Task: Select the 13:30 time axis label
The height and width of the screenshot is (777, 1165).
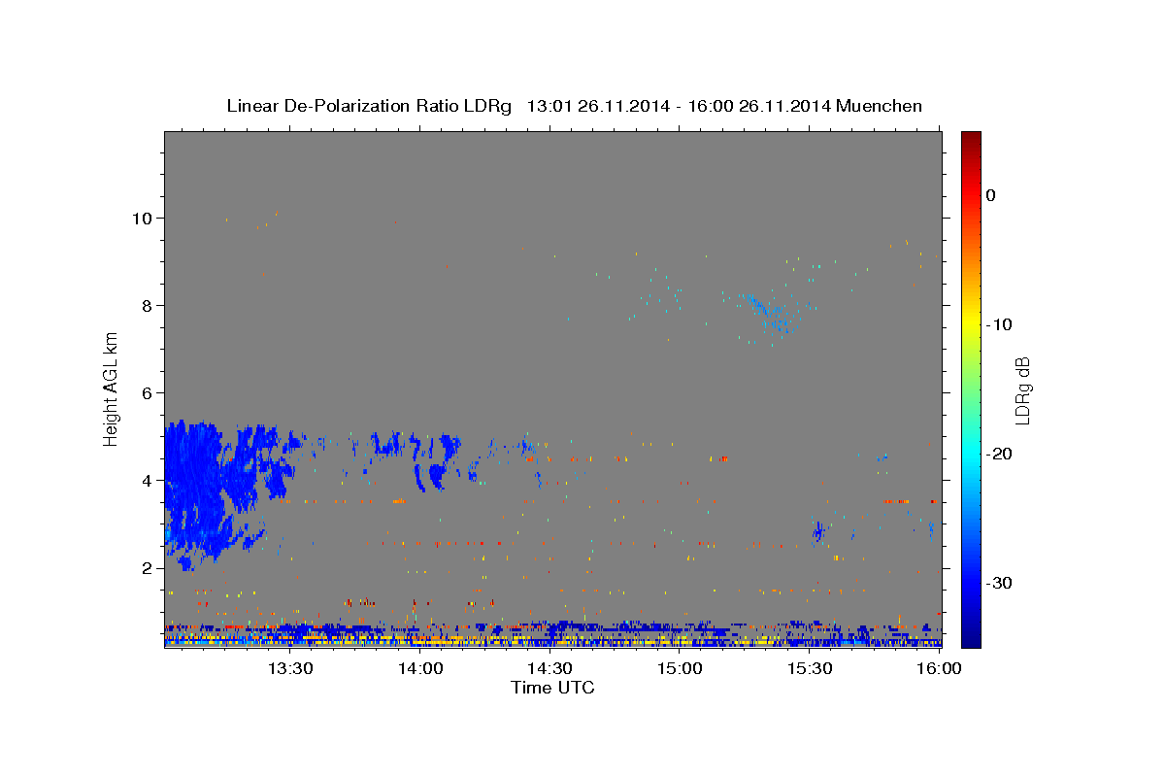Action: click(x=289, y=668)
